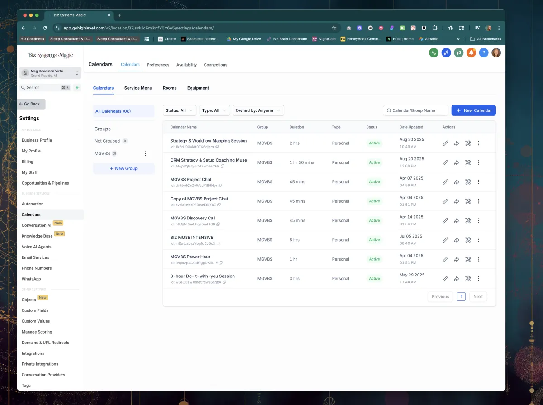Image resolution: width=543 pixels, height=405 pixels.
Task: Copy the id of MGVBS Discovery Call
Action: pyautogui.click(x=218, y=224)
